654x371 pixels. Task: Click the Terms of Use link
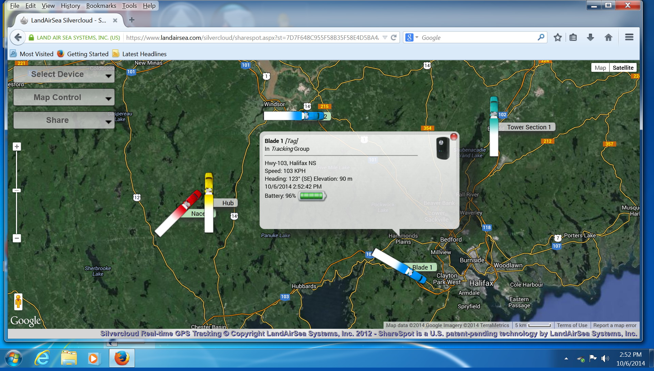tap(572, 325)
